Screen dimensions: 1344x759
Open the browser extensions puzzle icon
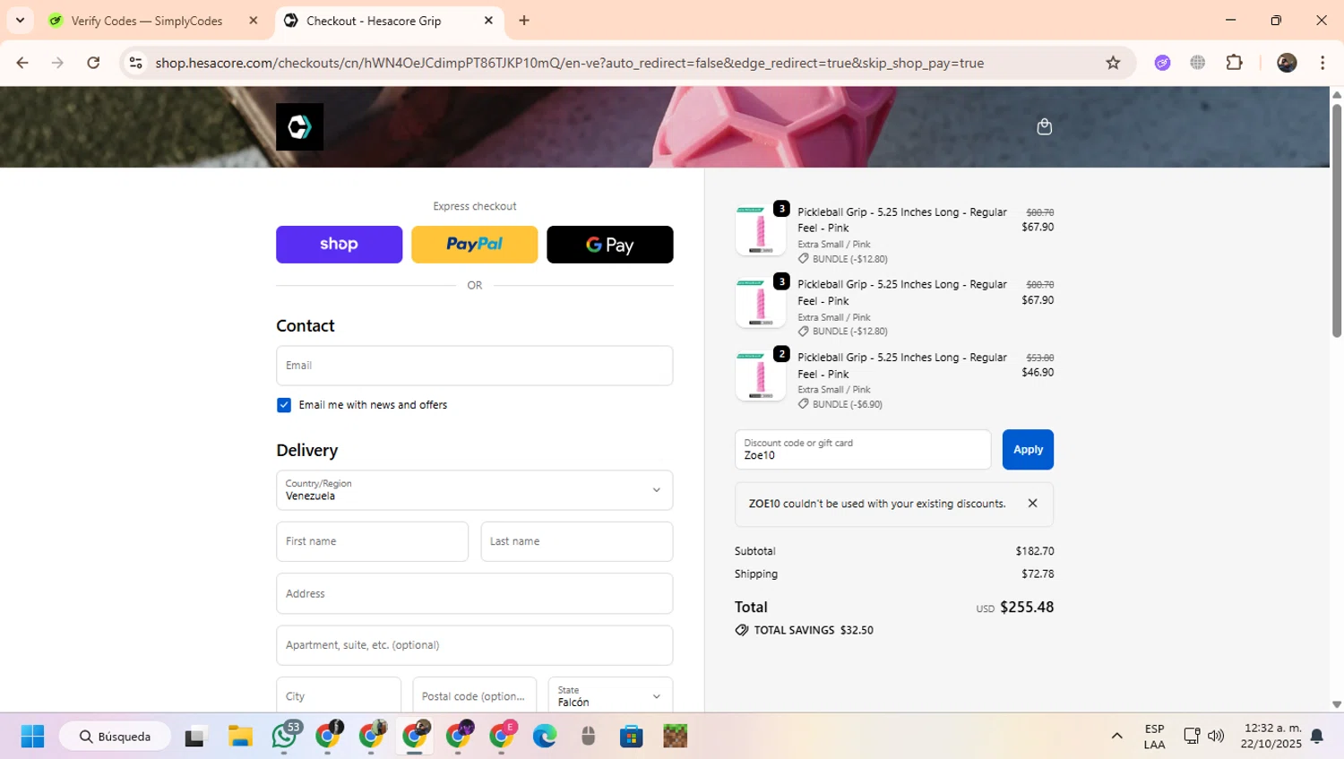(x=1235, y=63)
